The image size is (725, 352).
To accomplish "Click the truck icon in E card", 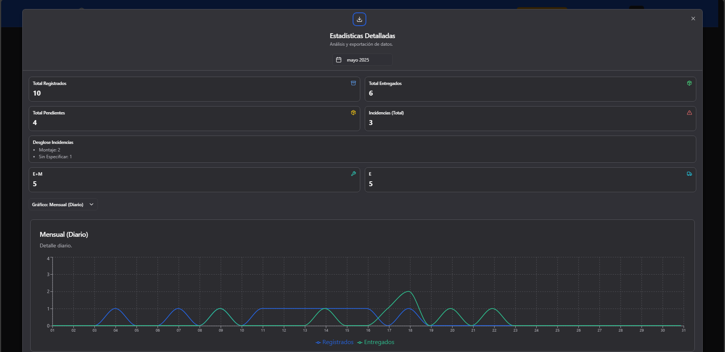I will (689, 174).
